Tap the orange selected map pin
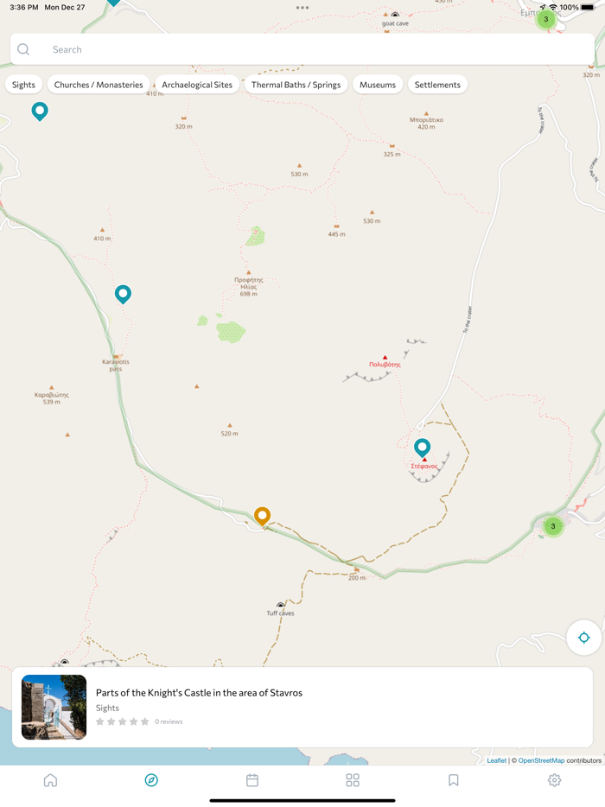This screenshot has width=605, height=807. [263, 516]
